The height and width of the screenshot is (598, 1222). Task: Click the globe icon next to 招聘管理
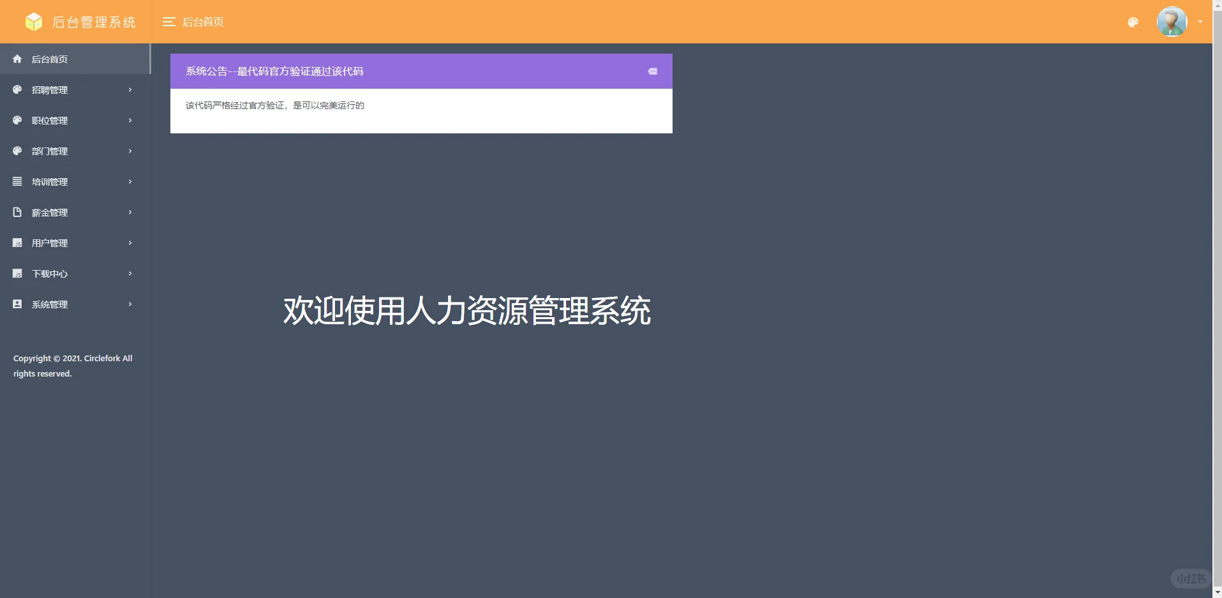coord(17,89)
